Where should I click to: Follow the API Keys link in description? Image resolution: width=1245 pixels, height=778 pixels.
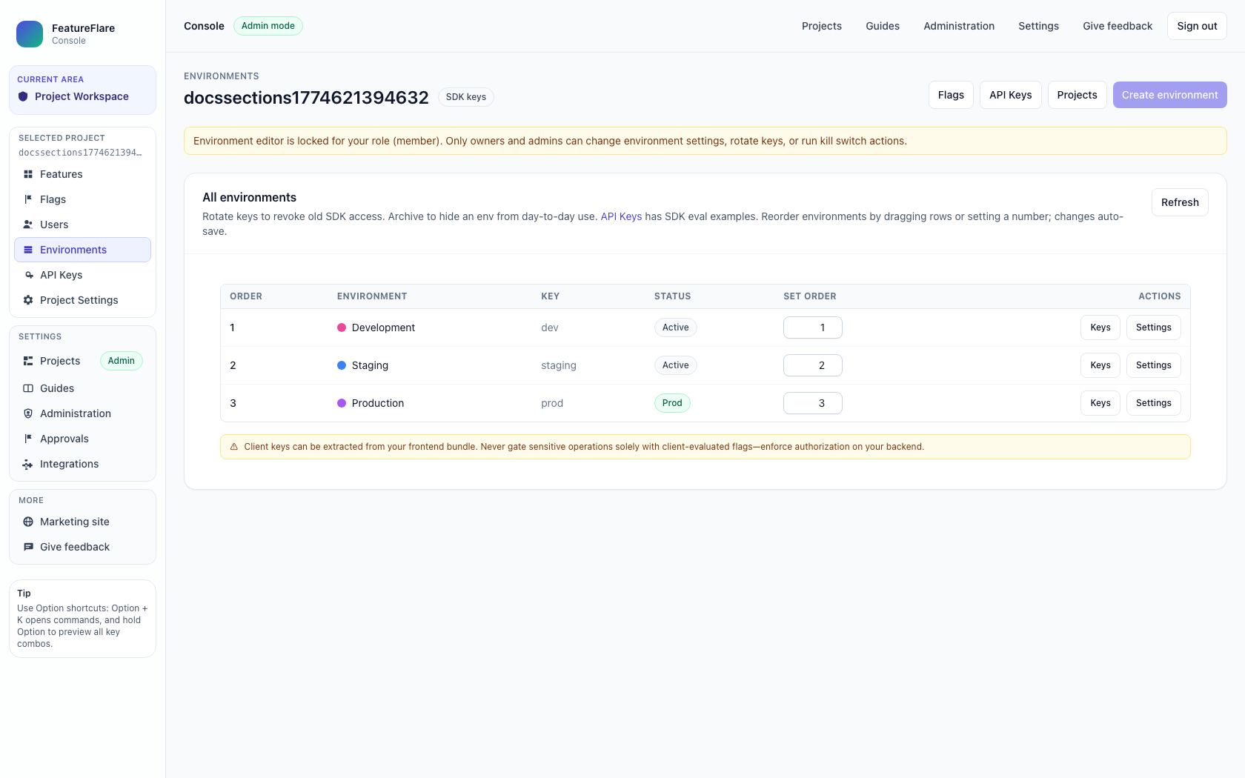621,216
